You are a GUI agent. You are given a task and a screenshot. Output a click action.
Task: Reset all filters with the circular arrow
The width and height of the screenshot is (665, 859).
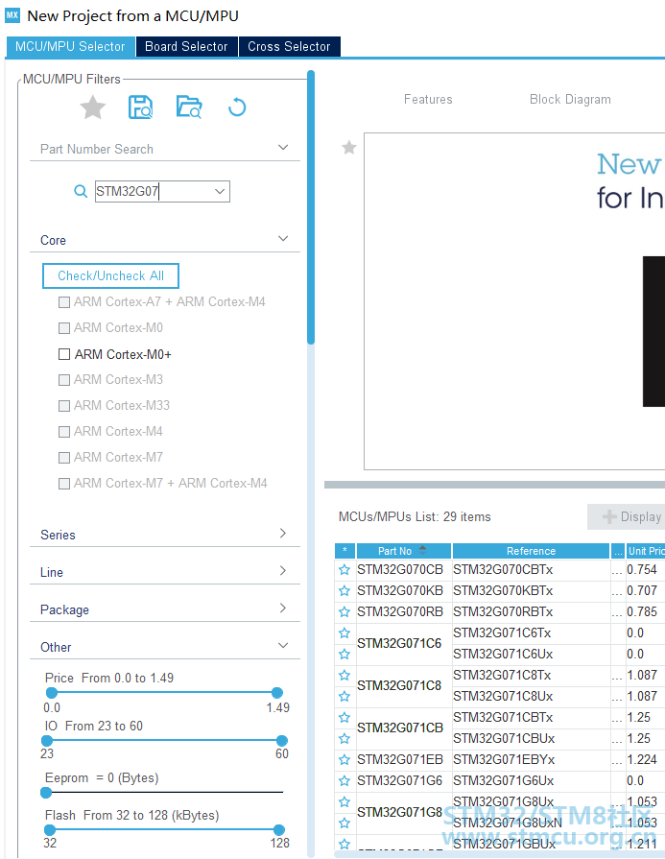(237, 107)
